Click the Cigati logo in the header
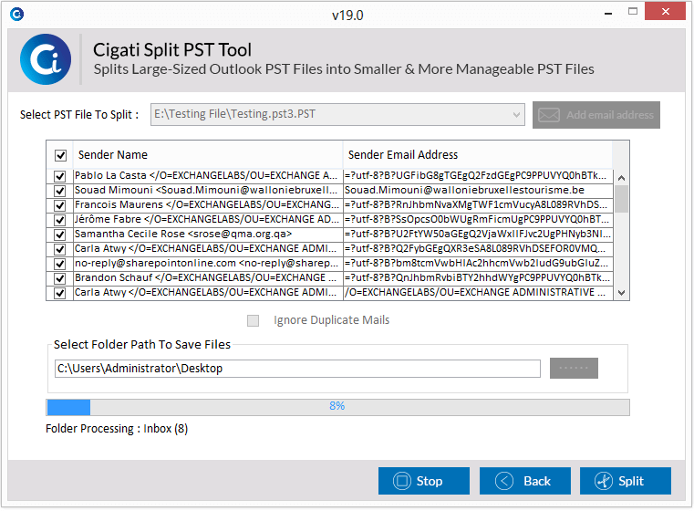Image resolution: width=694 pixels, height=511 pixels. 46,59
